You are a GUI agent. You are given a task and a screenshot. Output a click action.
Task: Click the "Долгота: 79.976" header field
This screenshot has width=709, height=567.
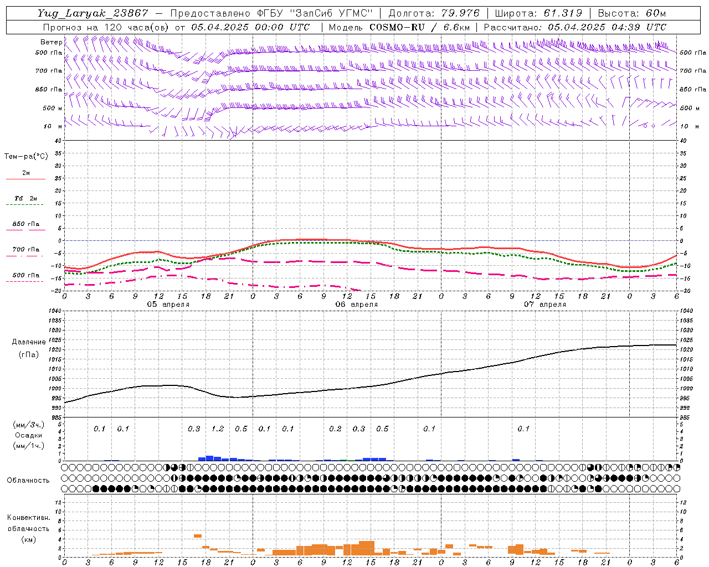[x=434, y=13]
